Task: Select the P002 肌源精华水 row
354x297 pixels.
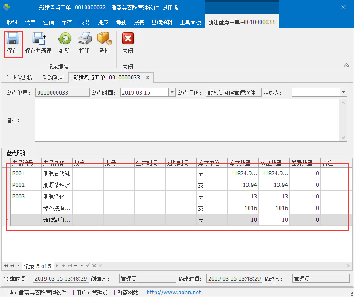Action: pos(55,185)
